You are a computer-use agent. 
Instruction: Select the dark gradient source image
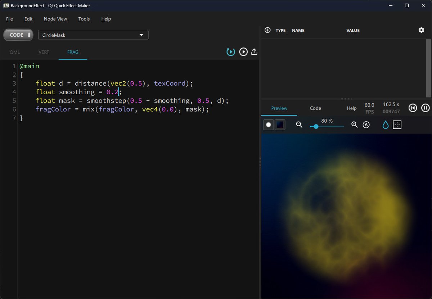tap(280, 125)
